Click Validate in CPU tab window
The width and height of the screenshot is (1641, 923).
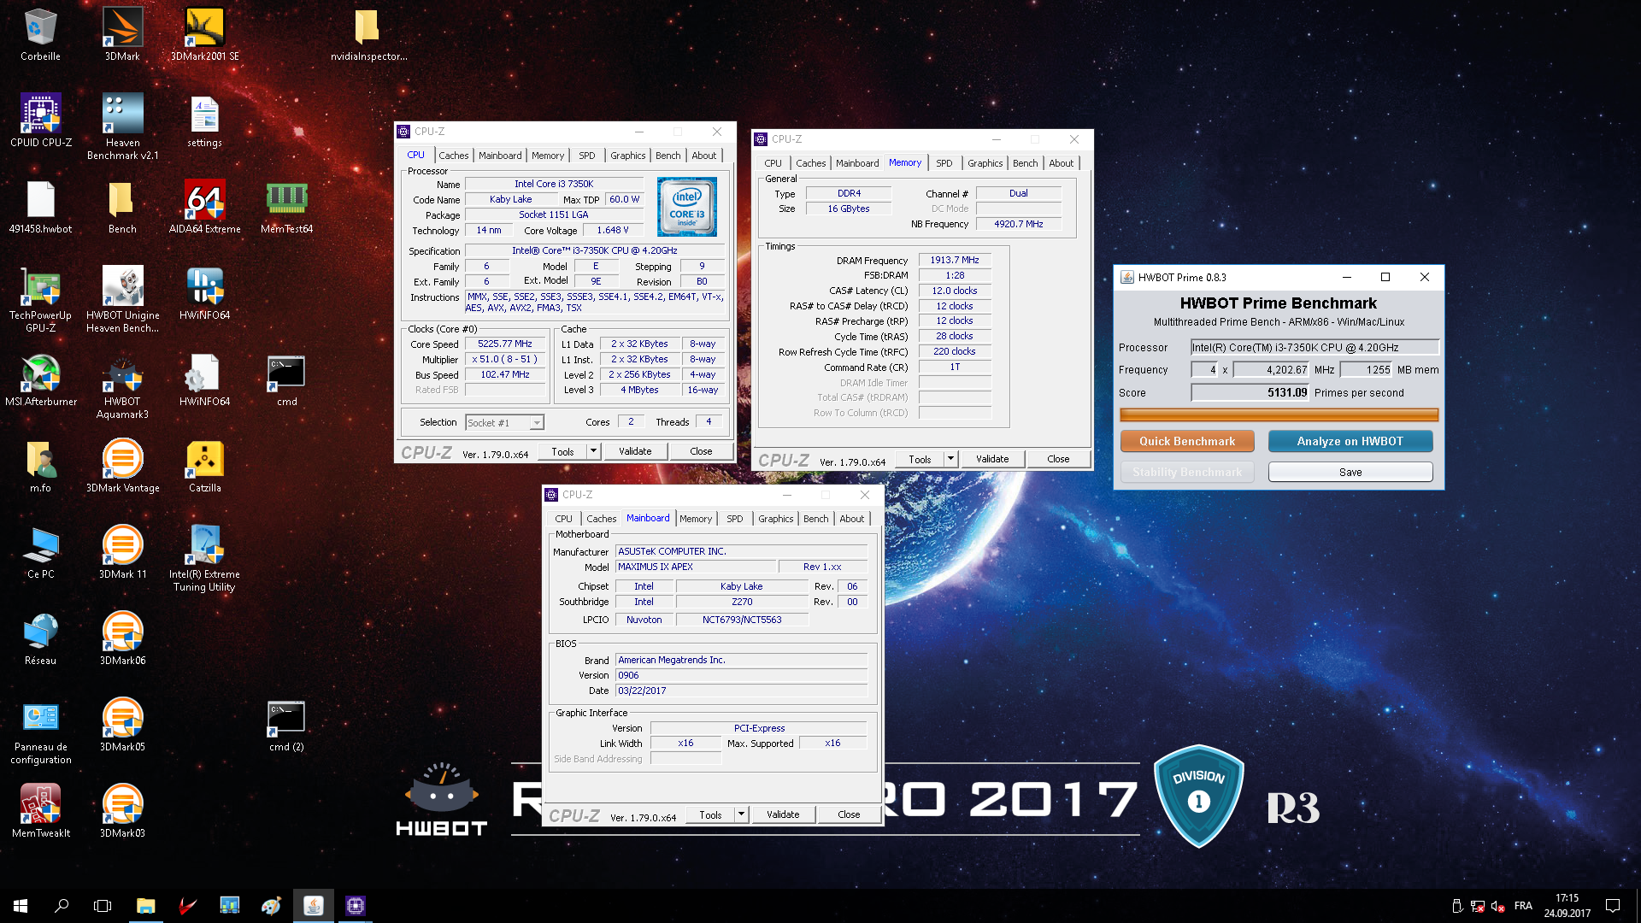pos(635,451)
